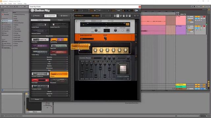Toggle the Tuner tuning fork checkbox
The width and height of the screenshot is (211, 118).
click(x=122, y=30)
